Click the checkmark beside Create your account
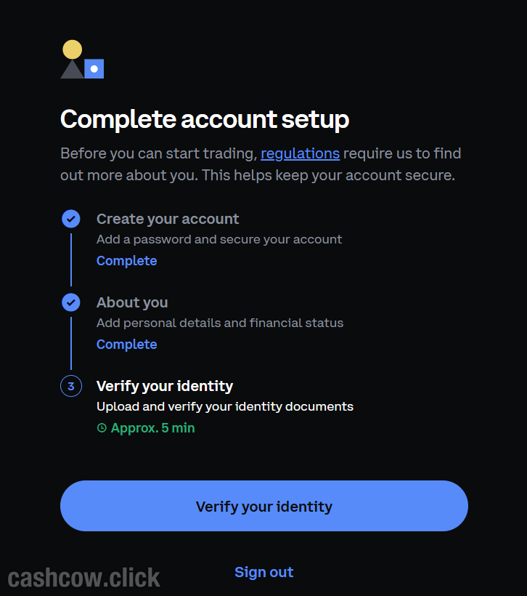The height and width of the screenshot is (596, 527). click(71, 219)
